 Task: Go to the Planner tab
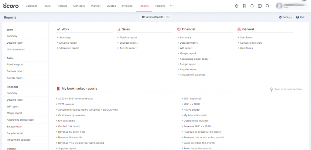coord(96,6)
